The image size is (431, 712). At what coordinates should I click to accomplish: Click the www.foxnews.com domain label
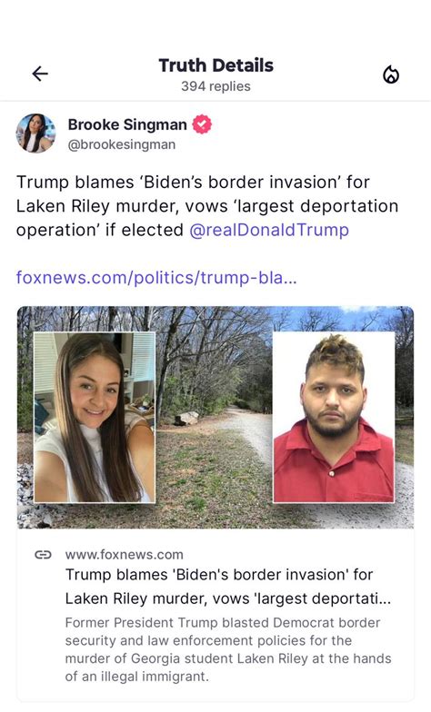(x=124, y=554)
